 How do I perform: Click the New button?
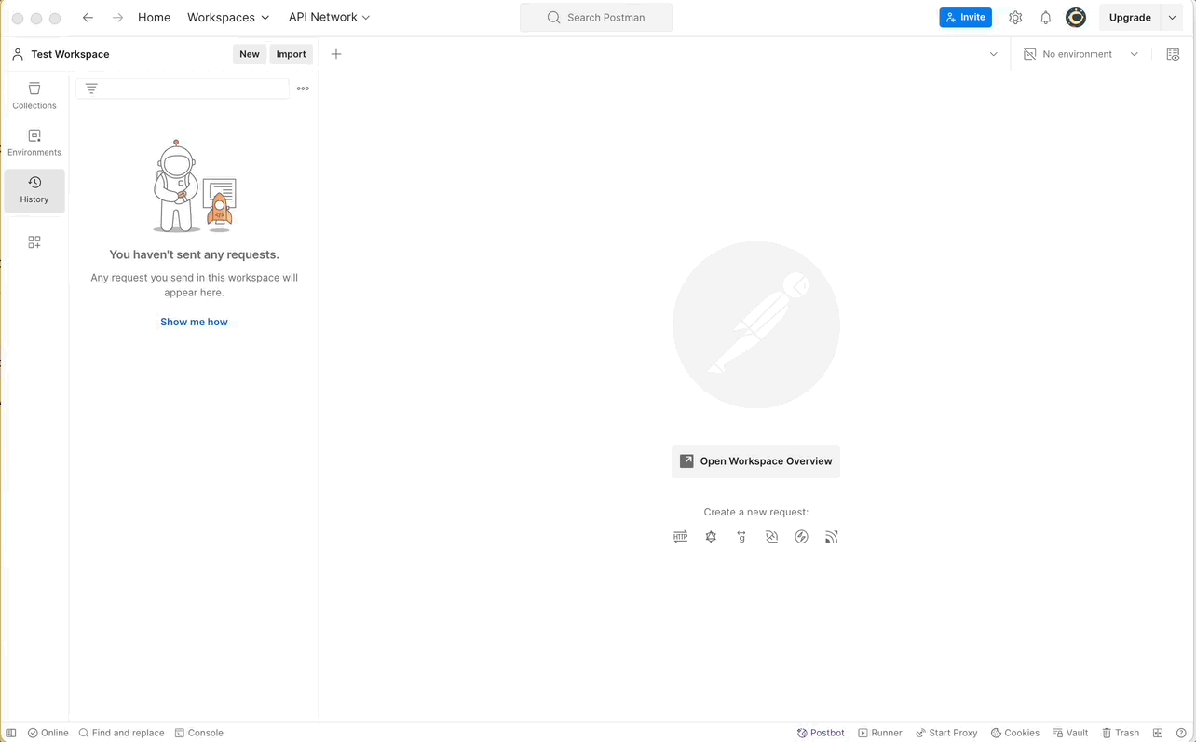(250, 54)
